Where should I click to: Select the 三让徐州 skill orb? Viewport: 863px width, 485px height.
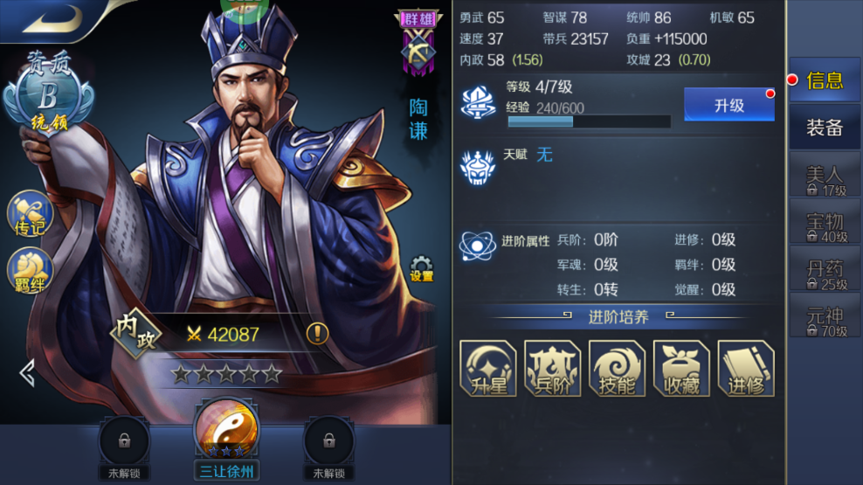coord(227,429)
